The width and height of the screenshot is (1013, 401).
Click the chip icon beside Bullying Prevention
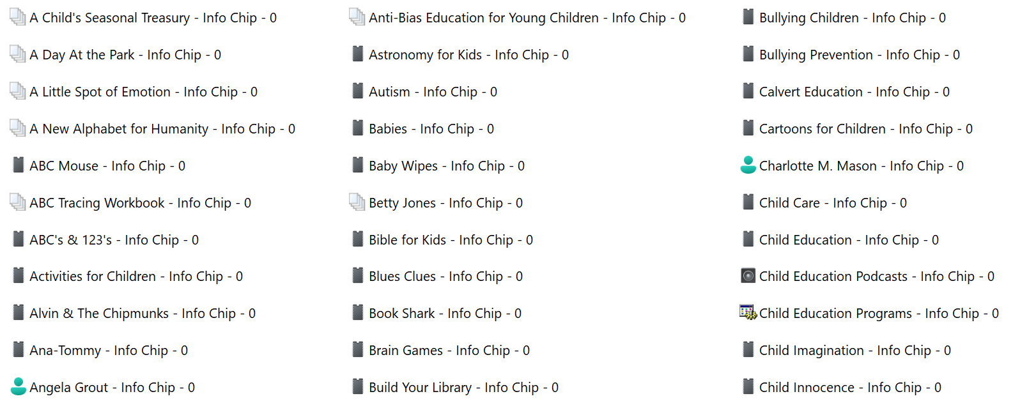click(x=748, y=54)
